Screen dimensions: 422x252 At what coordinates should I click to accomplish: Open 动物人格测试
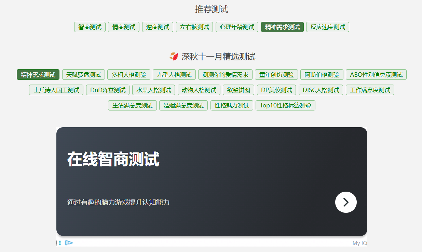click(x=199, y=90)
